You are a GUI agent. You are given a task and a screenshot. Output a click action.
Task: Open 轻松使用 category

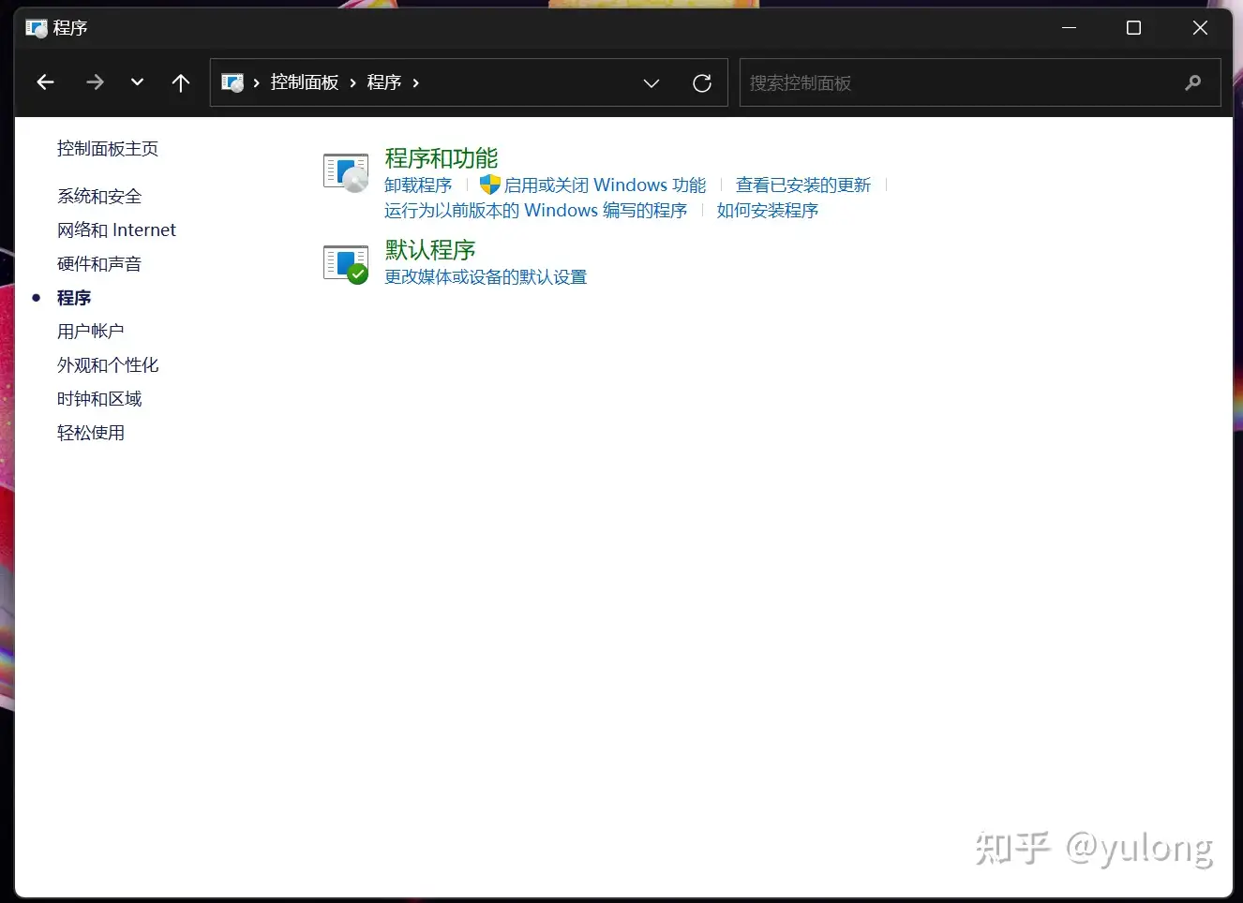point(91,432)
